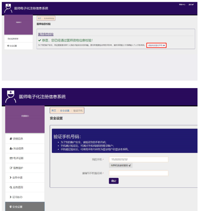Click the 安全设置 breadcrumb link
The height and width of the screenshot is (211, 199).
(x=64, y=110)
